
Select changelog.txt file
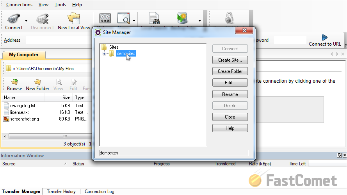pos(23,106)
